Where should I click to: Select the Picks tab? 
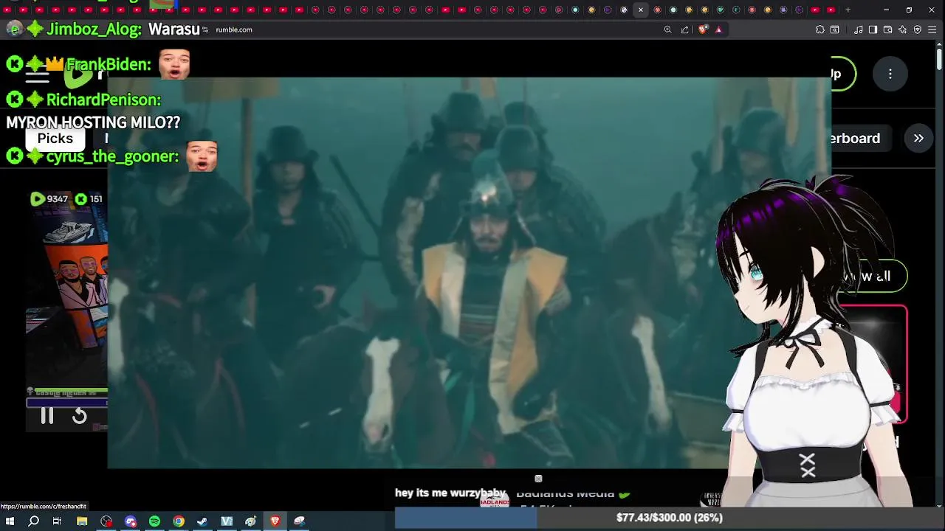[55, 138]
